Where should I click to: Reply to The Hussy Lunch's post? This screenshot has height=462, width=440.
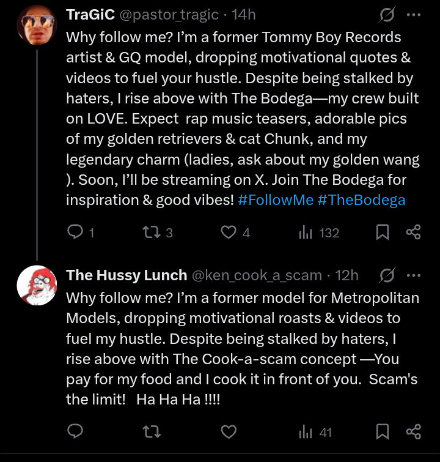click(x=75, y=432)
